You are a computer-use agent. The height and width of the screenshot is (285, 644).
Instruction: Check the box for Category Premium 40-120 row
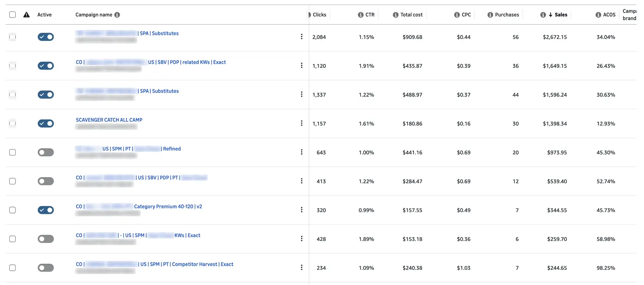(12, 210)
